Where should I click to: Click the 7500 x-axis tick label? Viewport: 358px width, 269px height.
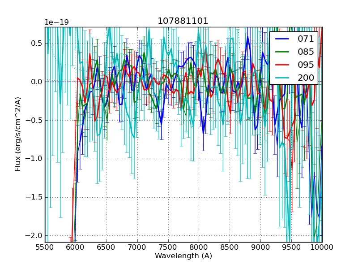click(168, 247)
